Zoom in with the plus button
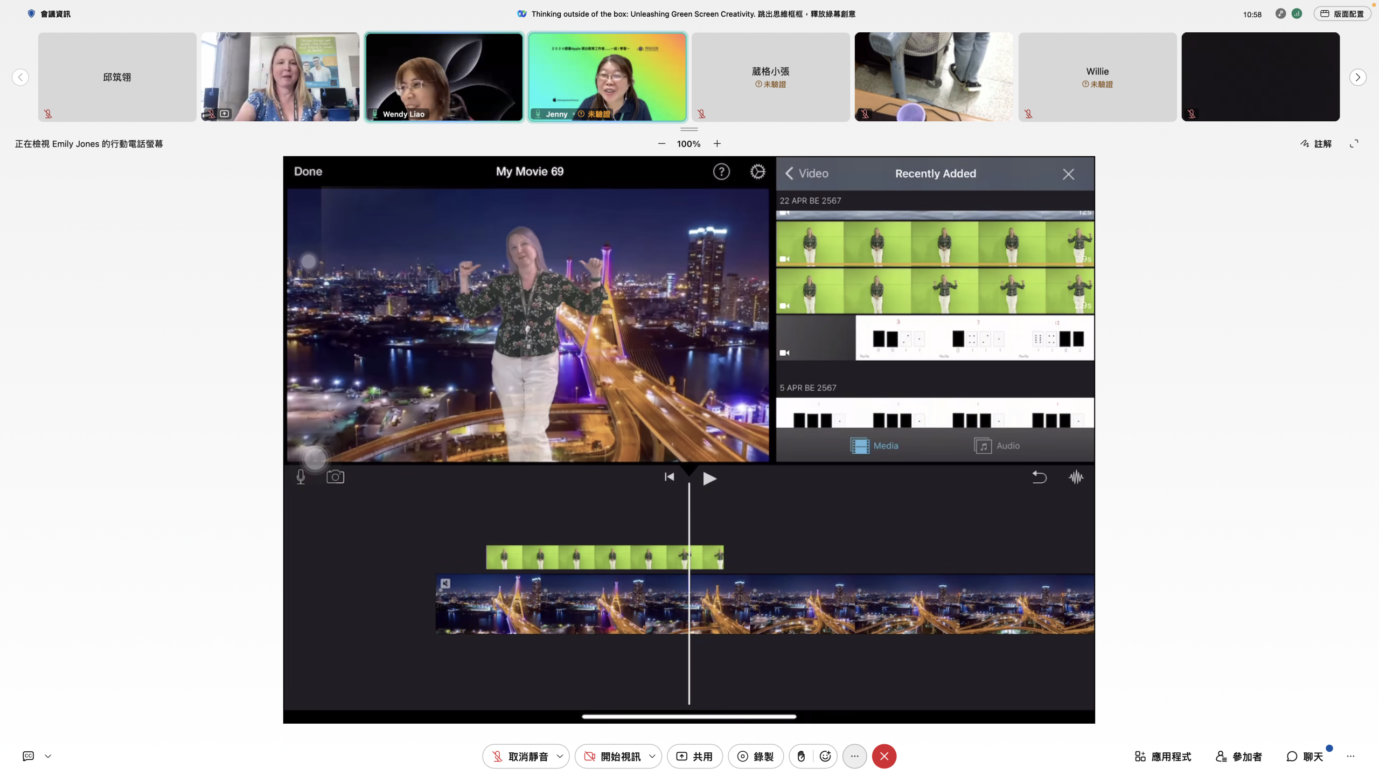1379x776 pixels. (x=717, y=144)
